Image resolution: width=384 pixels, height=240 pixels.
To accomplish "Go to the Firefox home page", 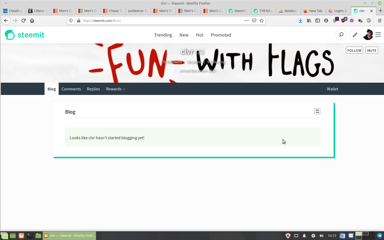I will 32,21.
